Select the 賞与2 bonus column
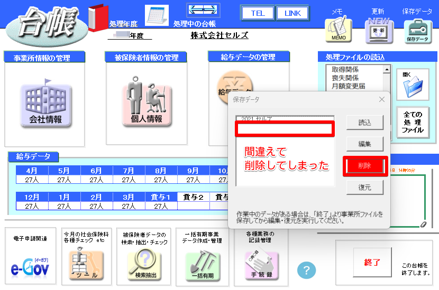 coord(193,197)
